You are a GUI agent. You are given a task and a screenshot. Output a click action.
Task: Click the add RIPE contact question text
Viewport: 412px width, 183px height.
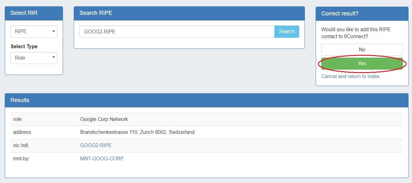pos(356,33)
